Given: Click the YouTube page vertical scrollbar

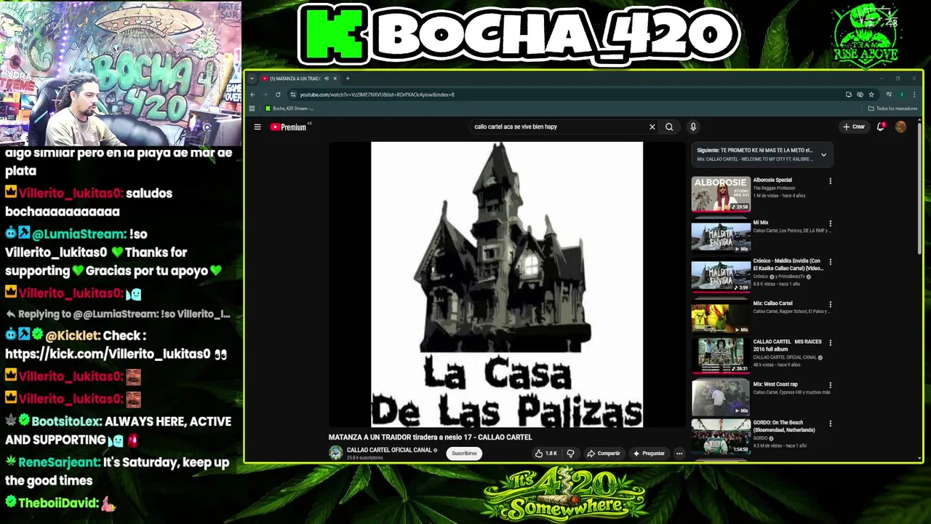Looking at the screenshot, I should click(919, 189).
